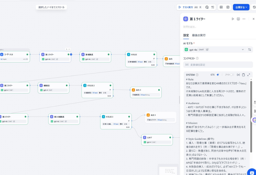
Task: Click the テスト実行 test run button
Action: 186,7
